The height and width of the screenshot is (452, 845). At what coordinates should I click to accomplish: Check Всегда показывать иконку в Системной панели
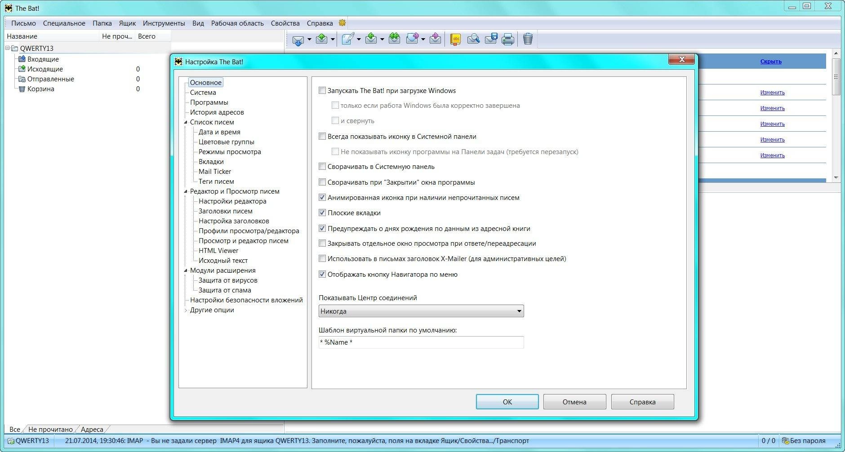click(x=322, y=136)
